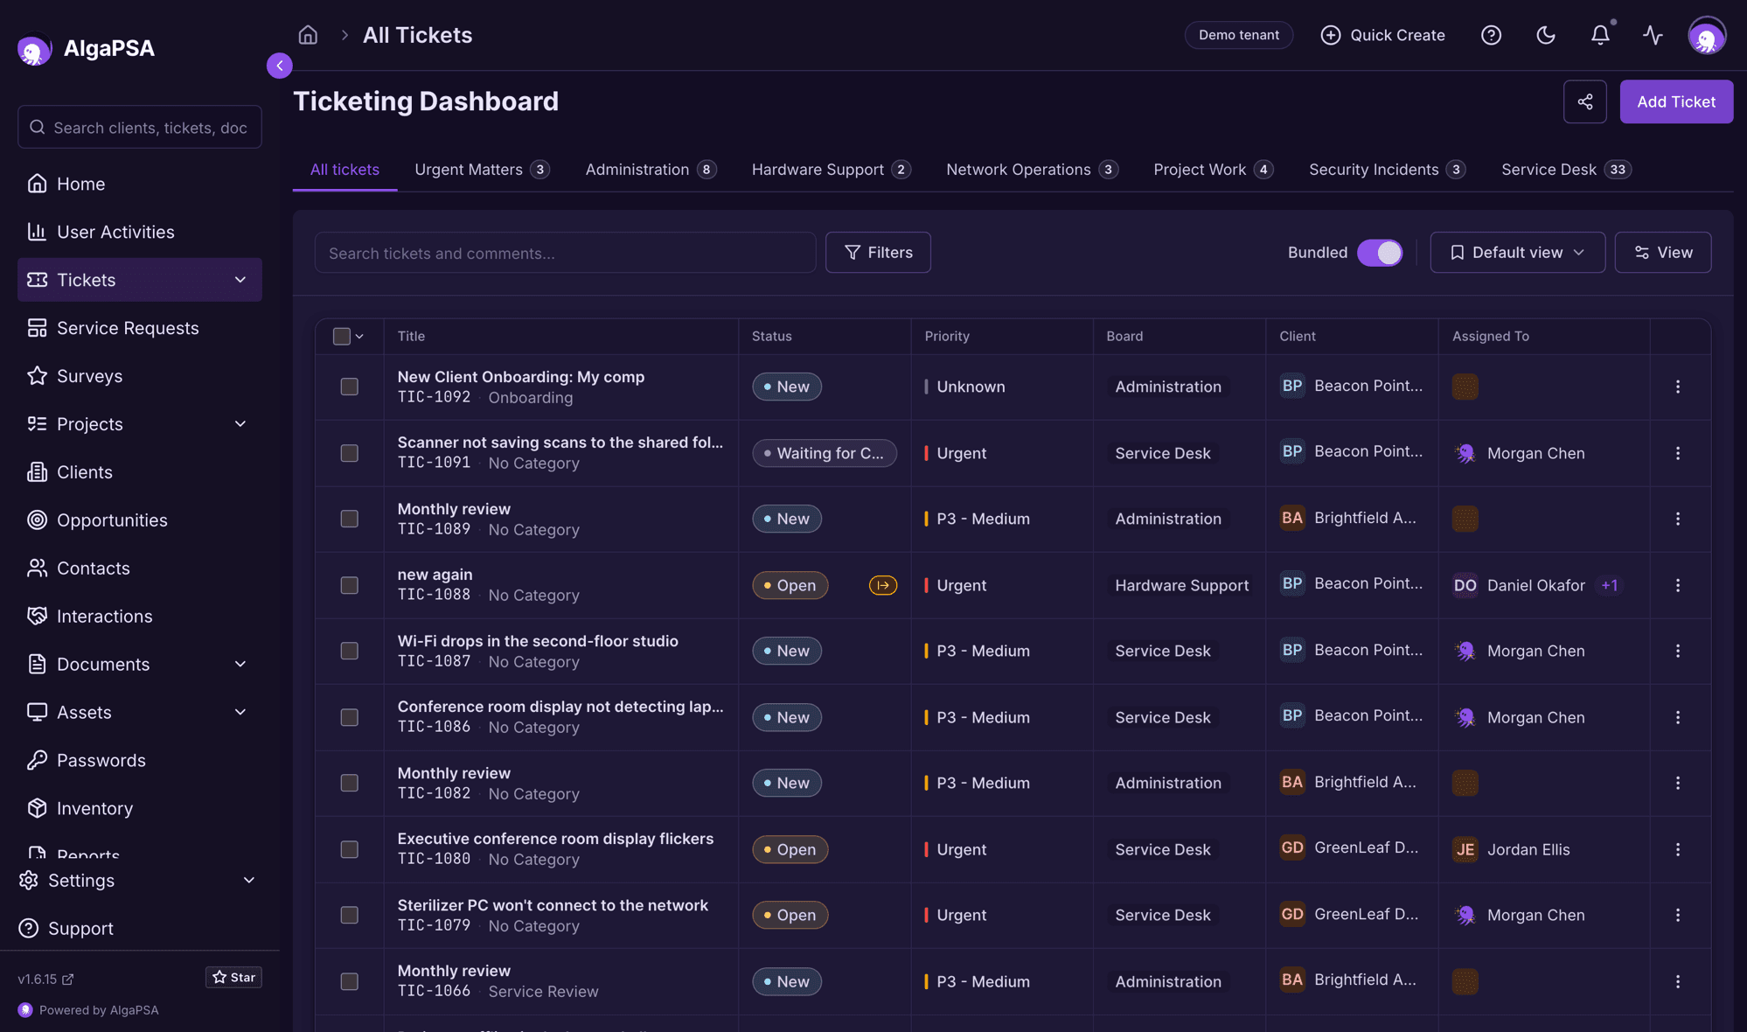Image resolution: width=1747 pixels, height=1032 pixels.
Task: Open the Service Desk tab
Action: (x=1566, y=170)
